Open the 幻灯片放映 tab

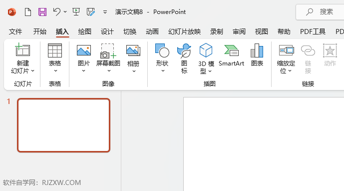185,31
